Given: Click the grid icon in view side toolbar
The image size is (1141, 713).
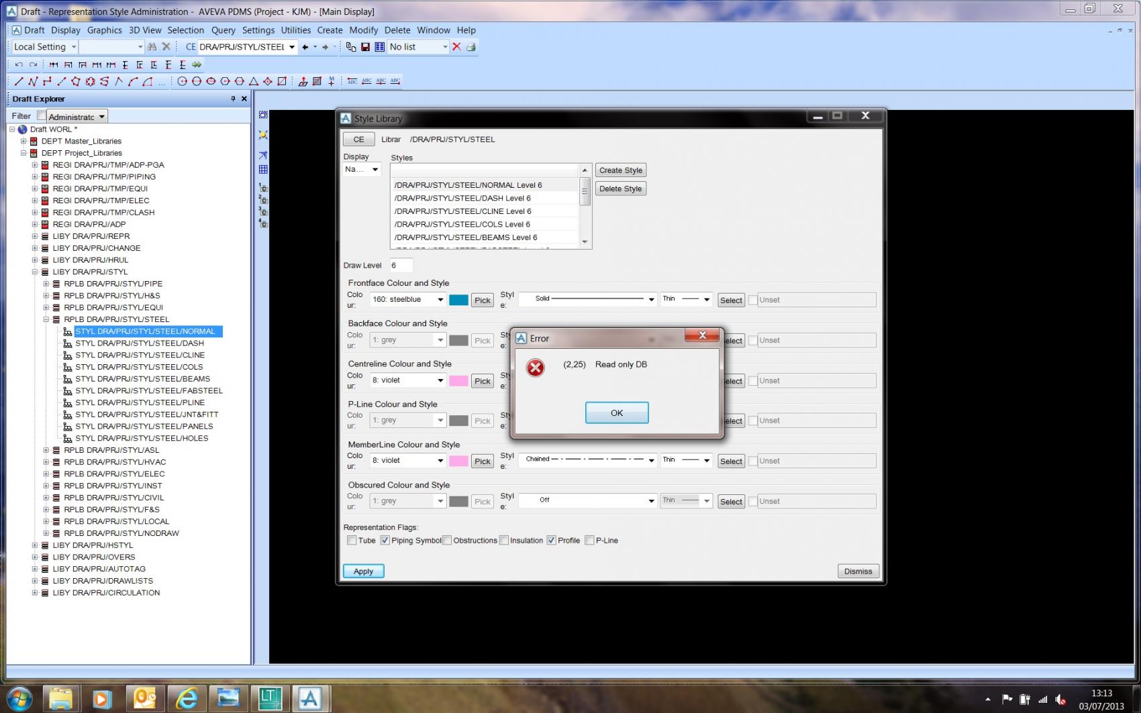Looking at the screenshot, I should (263, 169).
